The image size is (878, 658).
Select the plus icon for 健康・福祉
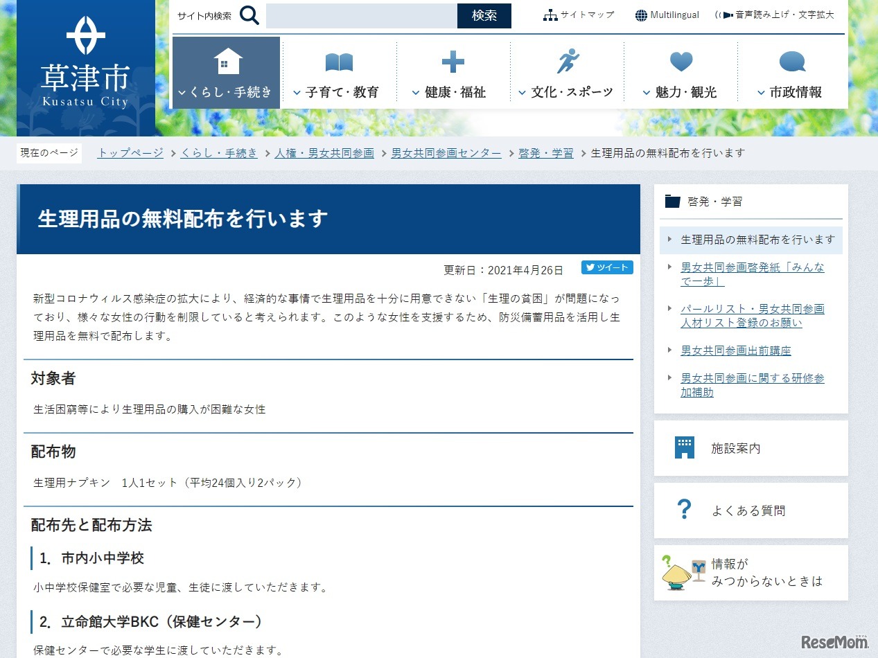coord(452,62)
